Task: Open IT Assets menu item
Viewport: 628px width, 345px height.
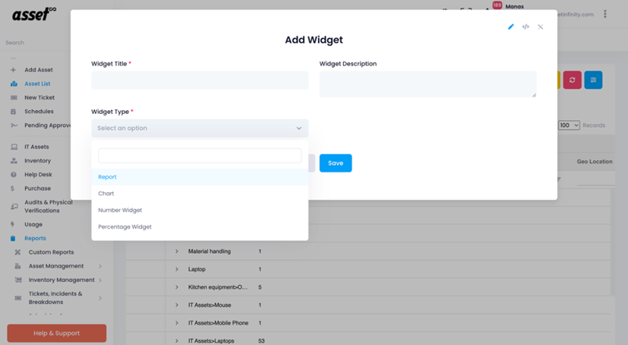Action: pos(37,147)
